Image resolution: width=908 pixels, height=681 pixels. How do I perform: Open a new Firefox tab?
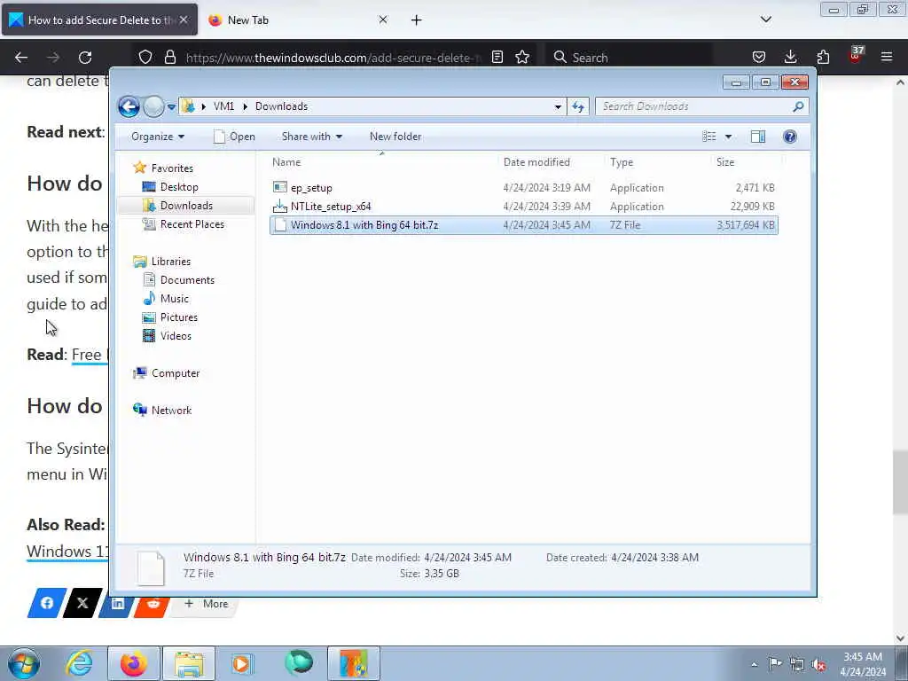pyautogui.click(x=417, y=20)
